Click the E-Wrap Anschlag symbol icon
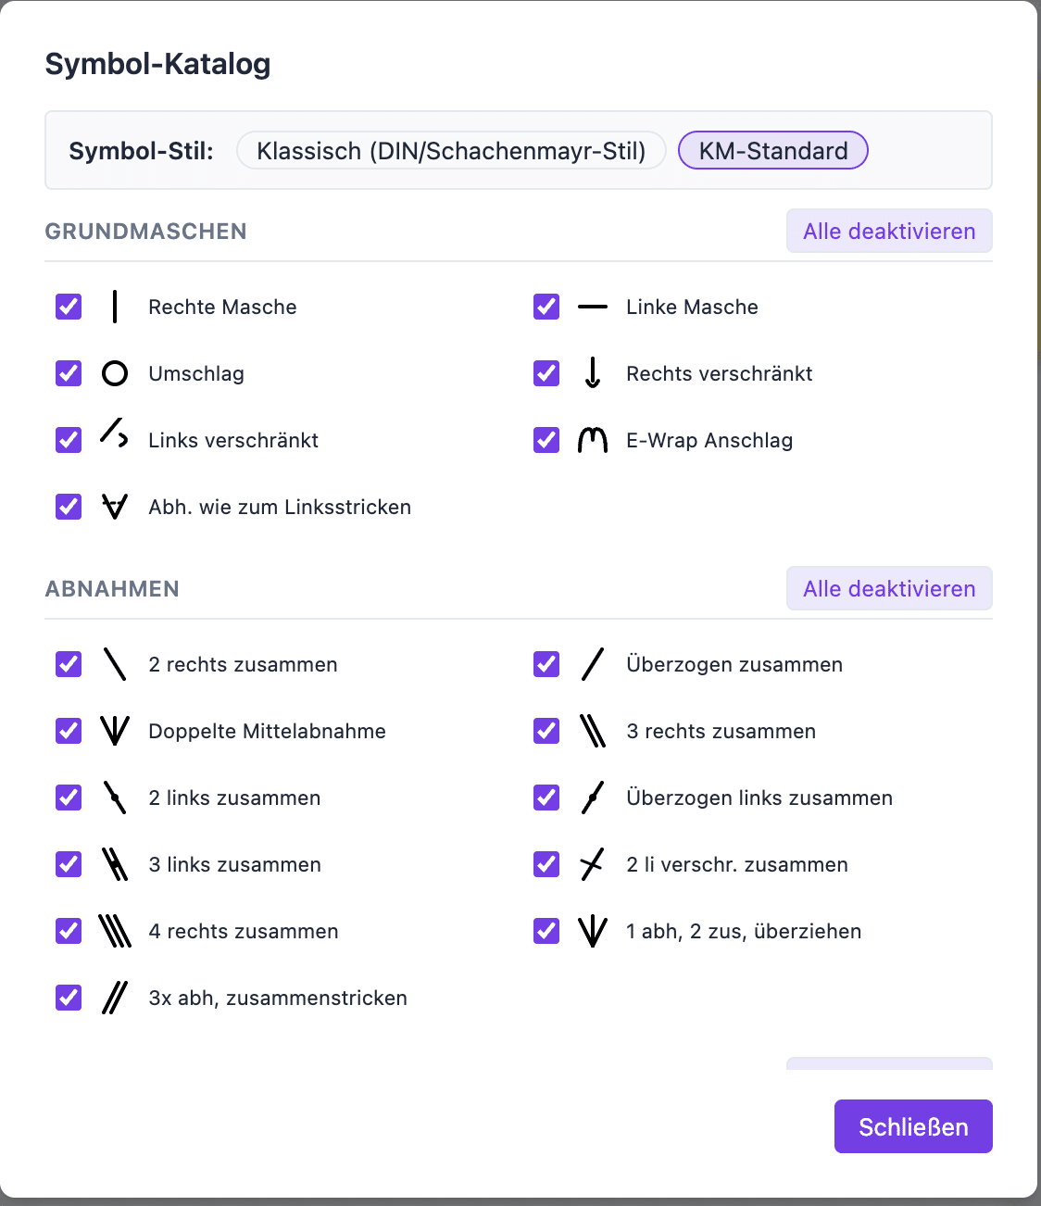The image size is (1041, 1206). pos(593,440)
